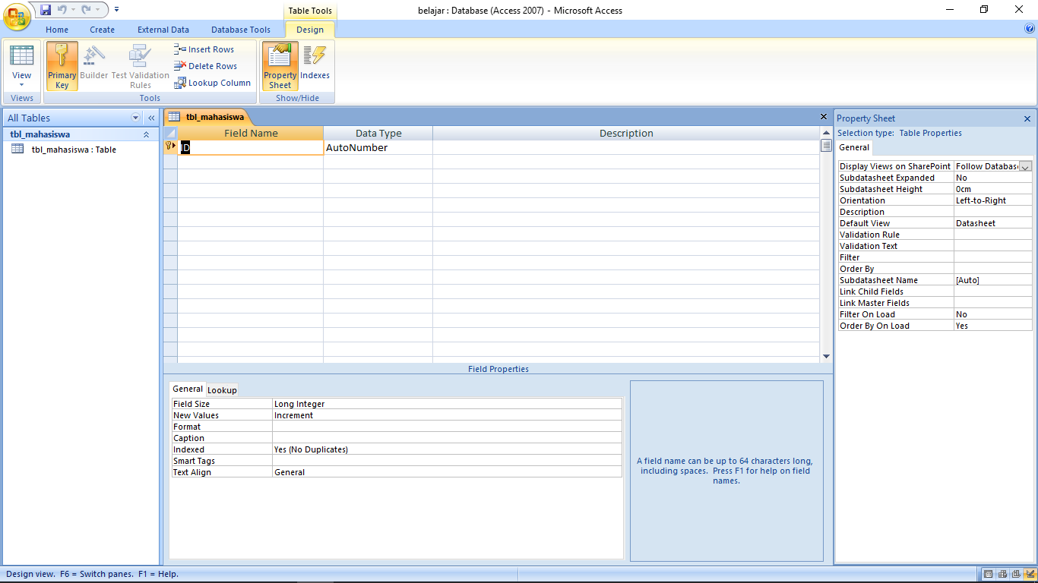Save the database with the floppy icon
Viewport: 1038px width, 583px height.
pos(46,10)
